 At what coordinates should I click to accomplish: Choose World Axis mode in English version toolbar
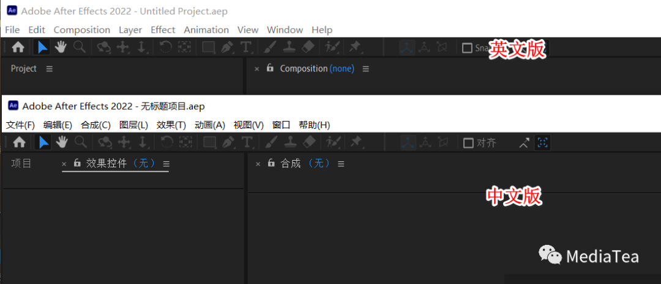tap(424, 48)
